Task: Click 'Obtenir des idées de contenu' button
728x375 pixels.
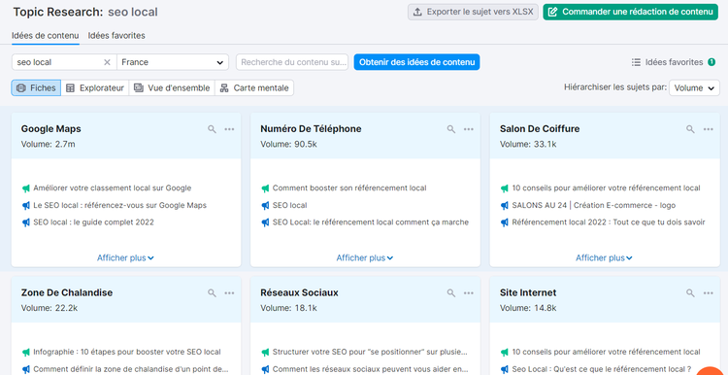Action: [416, 62]
